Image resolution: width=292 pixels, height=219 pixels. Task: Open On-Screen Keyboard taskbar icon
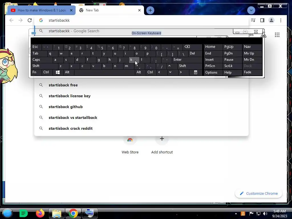click(x=90, y=213)
